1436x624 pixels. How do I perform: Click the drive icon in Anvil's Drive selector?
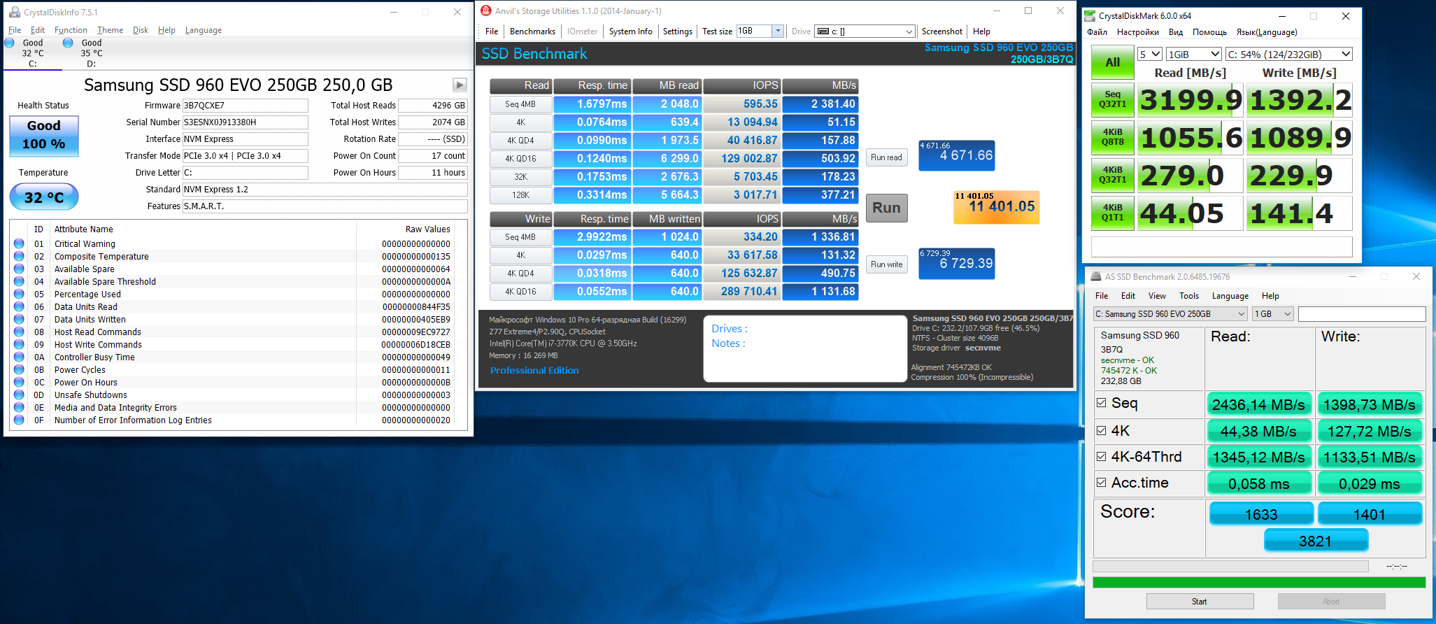coord(823,31)
